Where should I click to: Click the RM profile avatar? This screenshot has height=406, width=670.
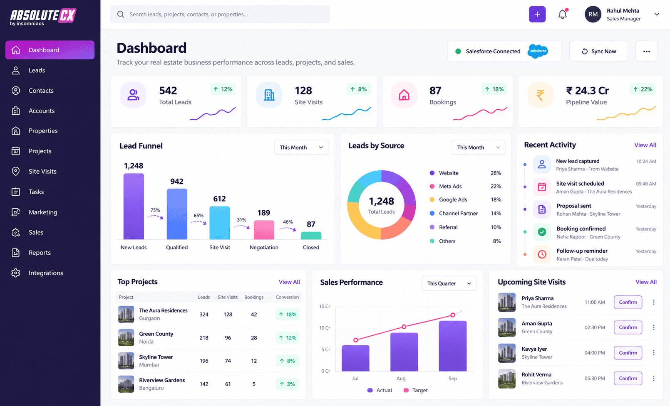point(593,14)
